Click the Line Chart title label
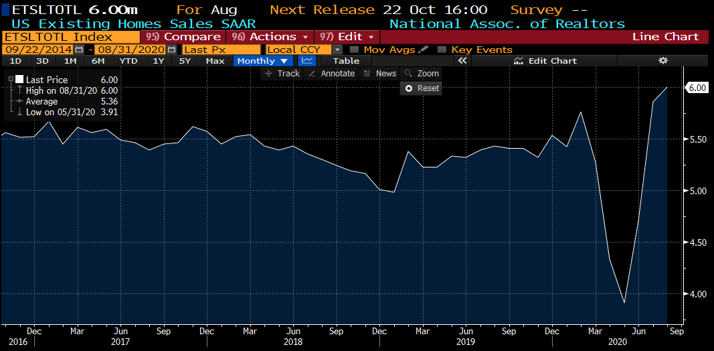The height and width of the screenshot is (351, 714). click(665, 37)
